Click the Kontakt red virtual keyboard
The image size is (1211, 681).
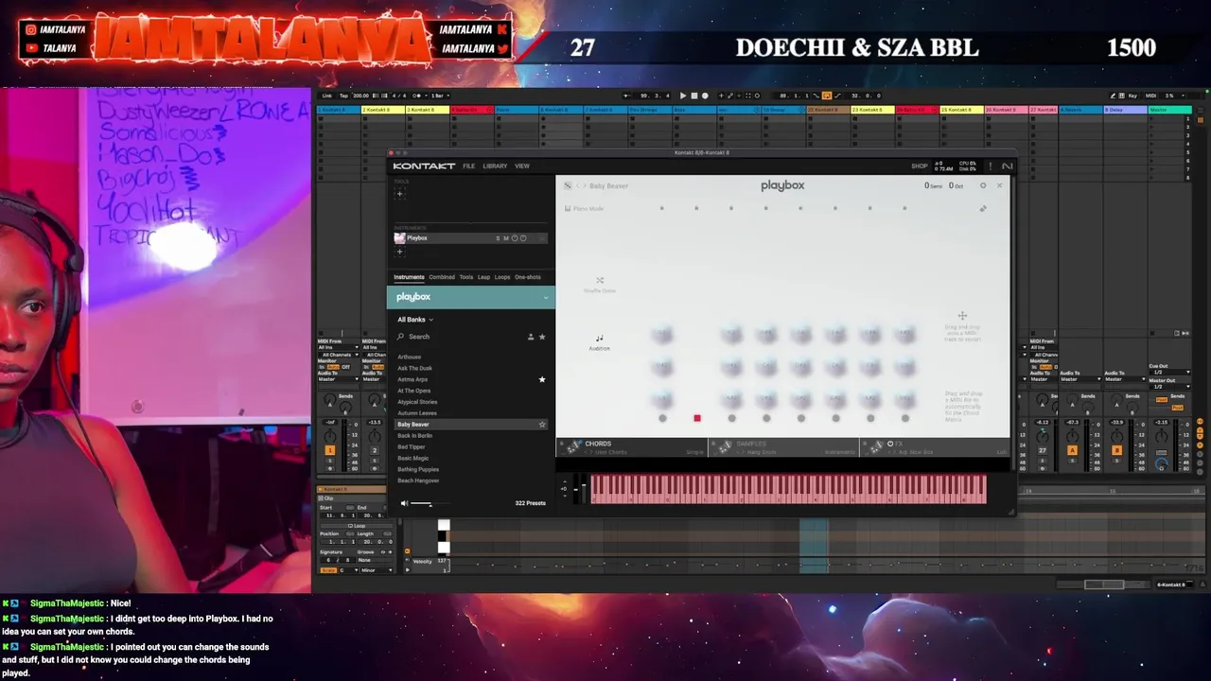[x=788, y=489]
